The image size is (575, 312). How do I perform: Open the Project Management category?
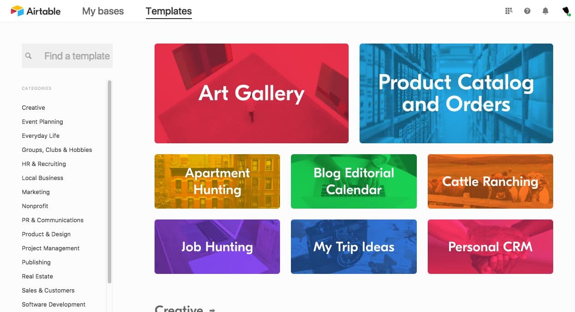(50, 248)
